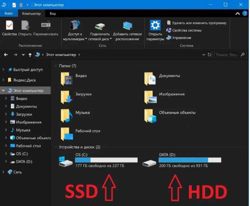Viewport: 250px width, 206px height.
Task: Collapse the ribbon with the chevron
Action: click(x=238, y=14)
